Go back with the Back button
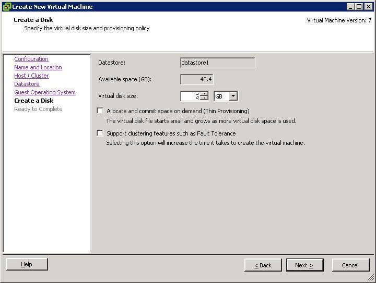Image resolution: width=376 pixels, height=283 pixels. pyautogui.click(x=263, y=265)
